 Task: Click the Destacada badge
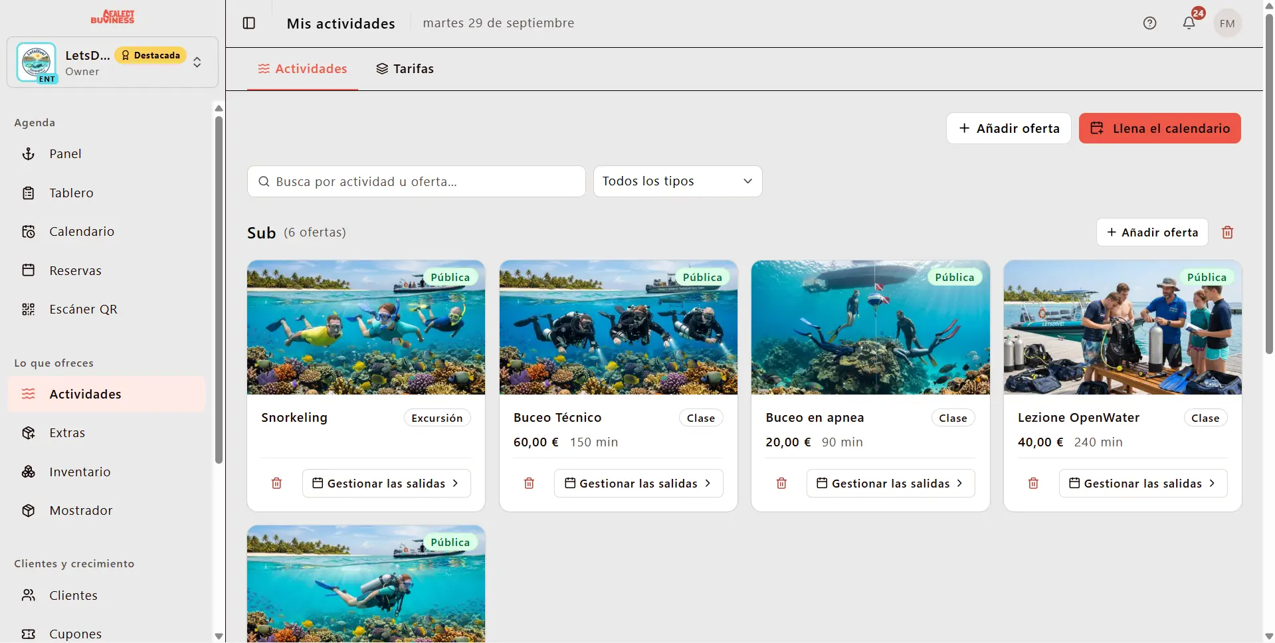click(151, 56)
